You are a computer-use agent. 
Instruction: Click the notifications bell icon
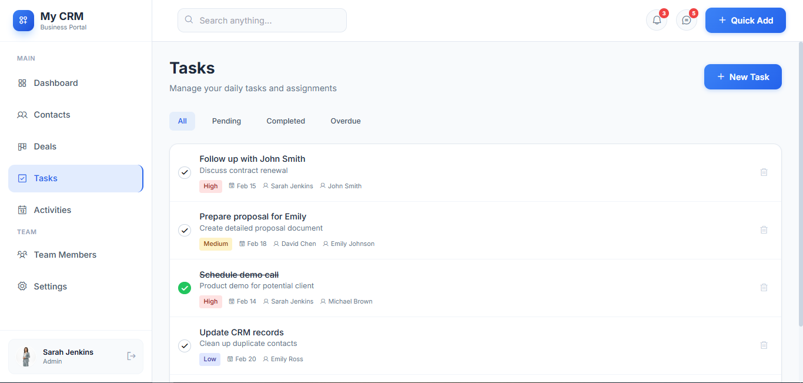(657, 20)
